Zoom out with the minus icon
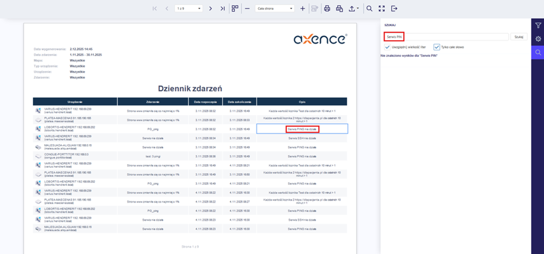This screenshot has width=544, height=254. pyautogui.click(x=247, y=8)
